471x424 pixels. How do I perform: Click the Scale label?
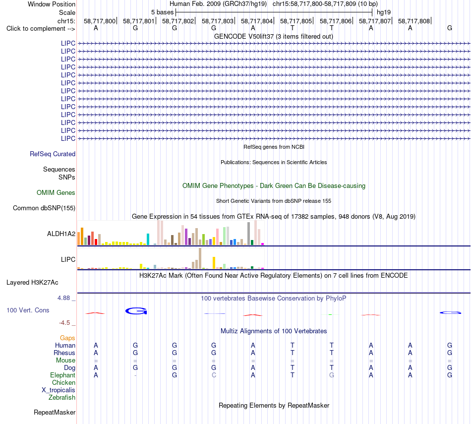tap(67, 12)
